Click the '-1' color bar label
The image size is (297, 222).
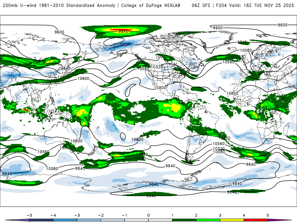(124, 215)
